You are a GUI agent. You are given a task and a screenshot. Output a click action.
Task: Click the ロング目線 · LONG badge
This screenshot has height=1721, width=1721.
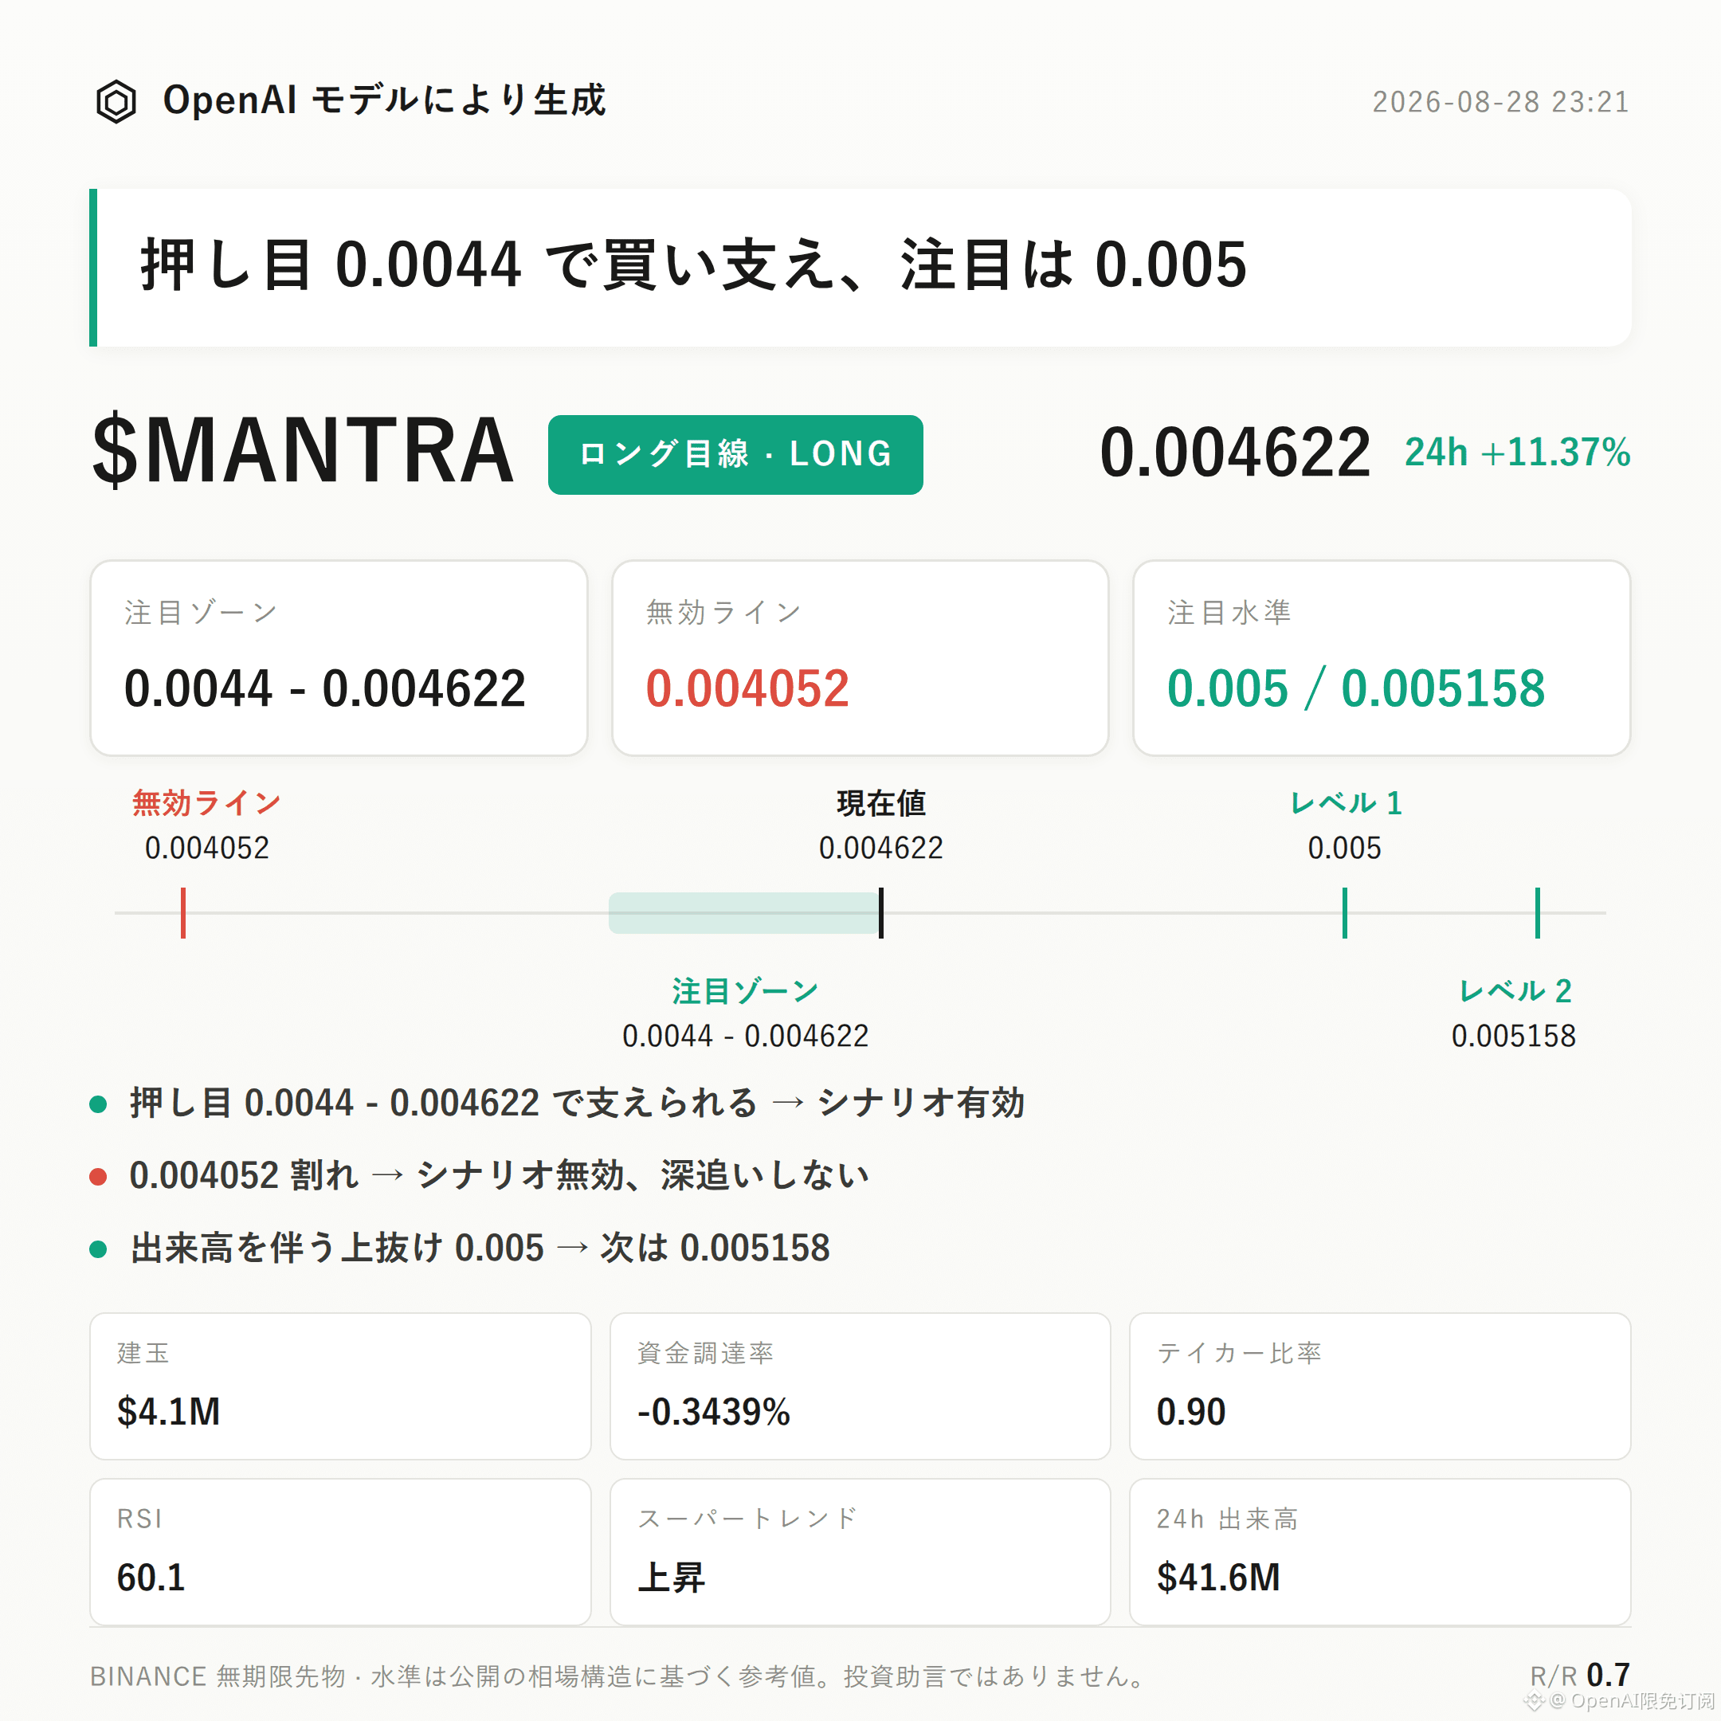click(735, 454)
